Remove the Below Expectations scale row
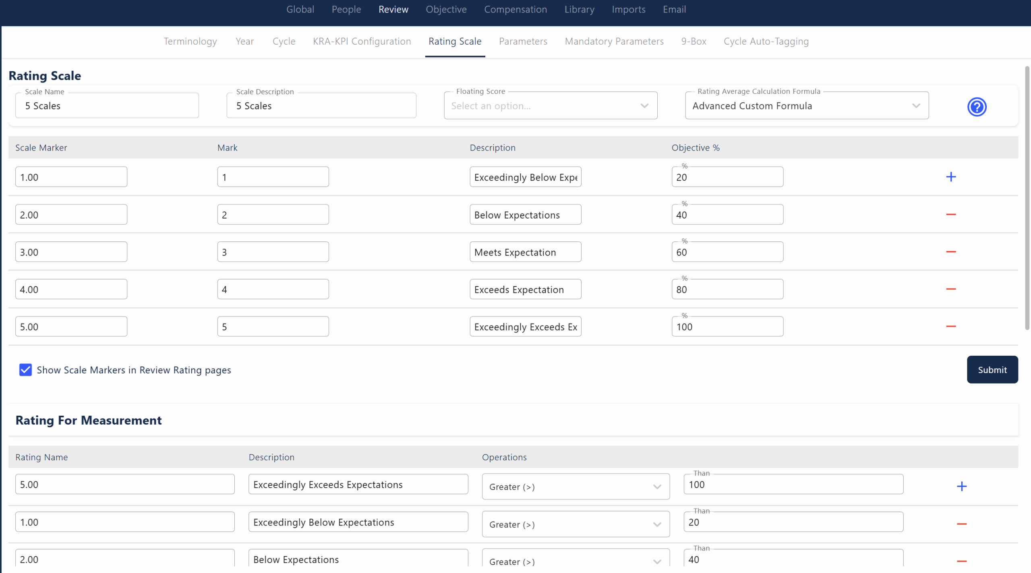Image resolution: width=1031 pixels, height=573 pixels. point(951,214)
